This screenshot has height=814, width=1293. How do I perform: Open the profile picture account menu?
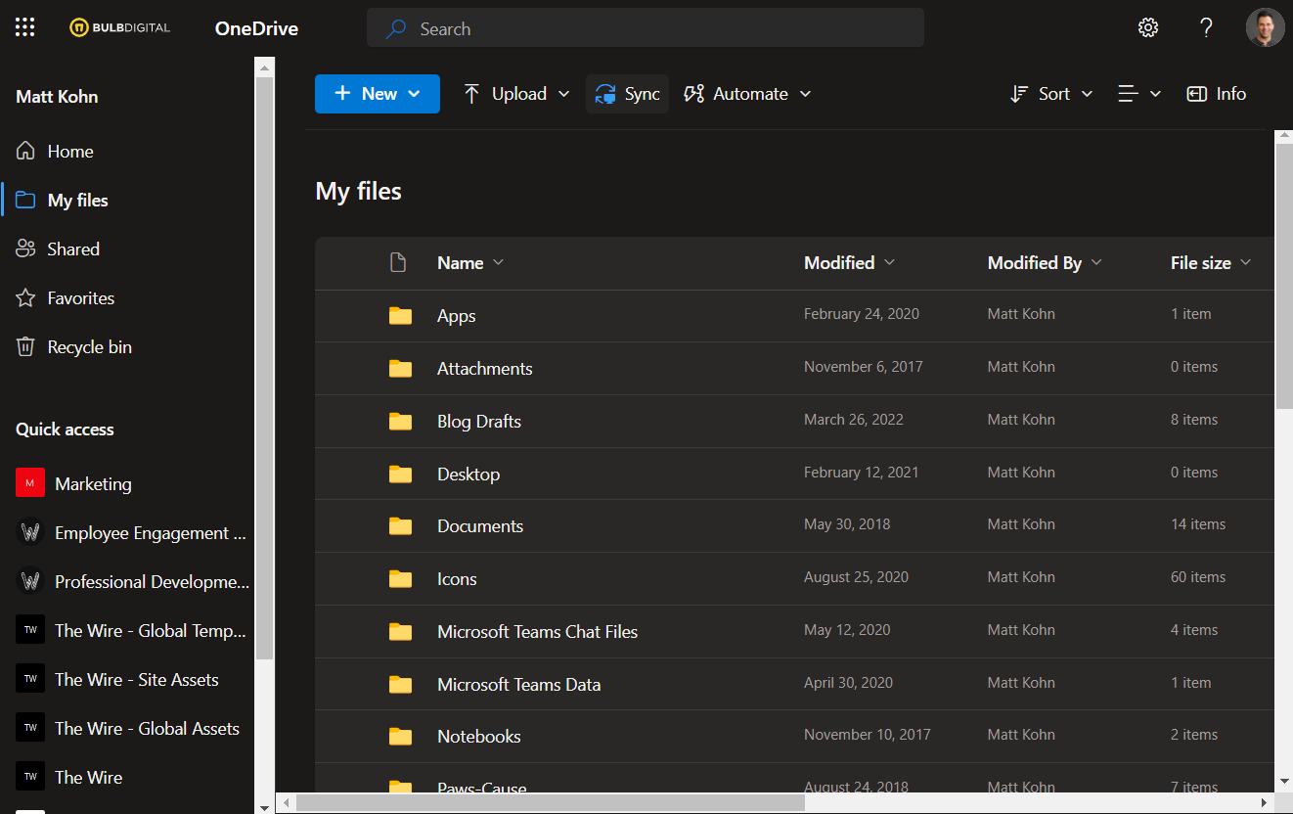coord(1265,27)
